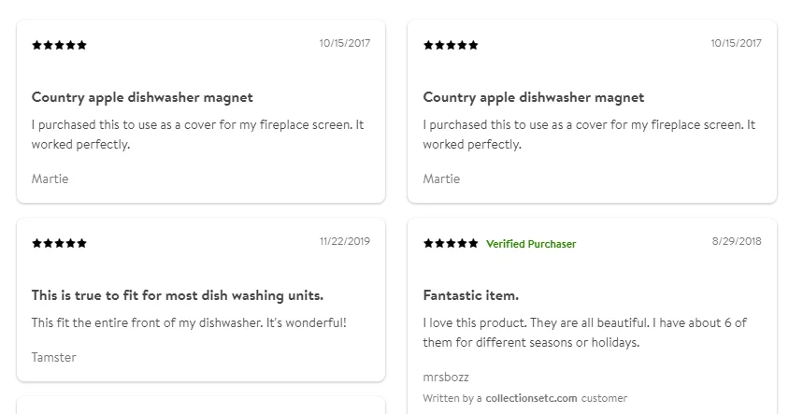
Task: Open 'This is true to fit' review title
Action: tap(177, 295)
